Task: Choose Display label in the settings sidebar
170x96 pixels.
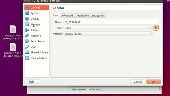Action: pos(35,19)
